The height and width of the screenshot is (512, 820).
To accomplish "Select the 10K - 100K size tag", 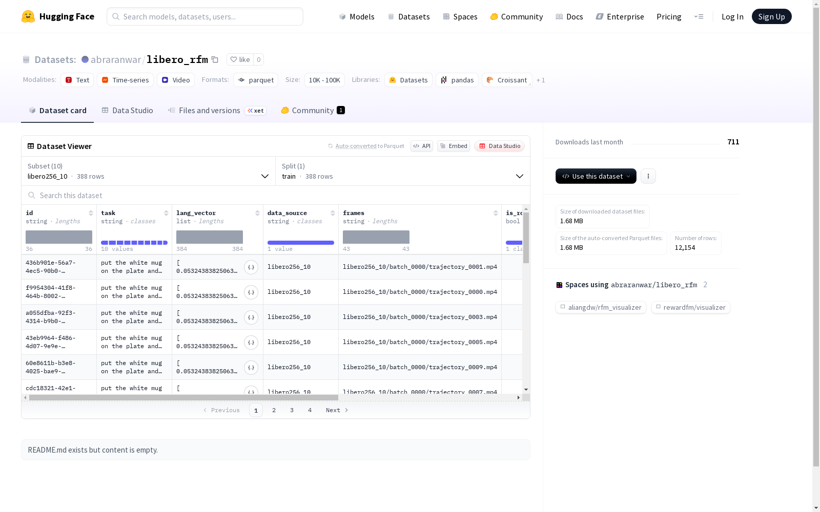I will pyautogui.click(x=324, y=80).
